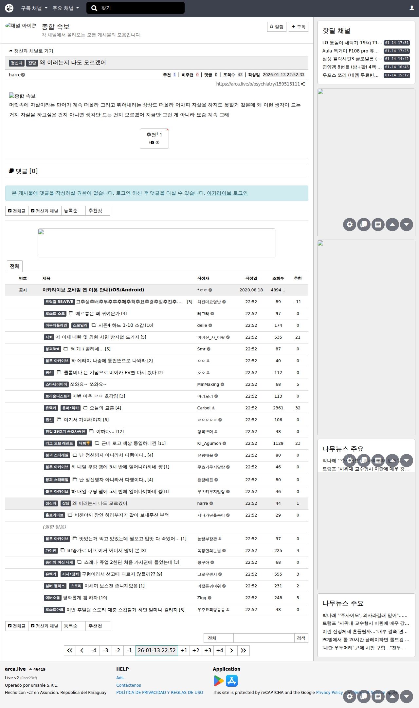Go to 정신과 채널로 가기 arrow link
419x708 pixels.
pos(31,51)
